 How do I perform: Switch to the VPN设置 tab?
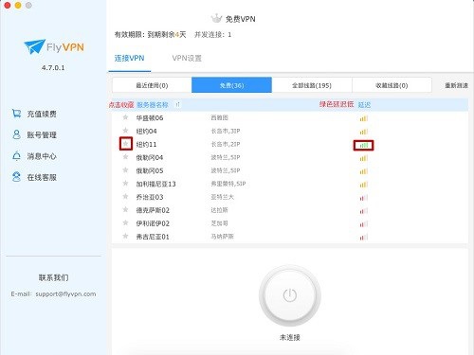click(187, 58)
